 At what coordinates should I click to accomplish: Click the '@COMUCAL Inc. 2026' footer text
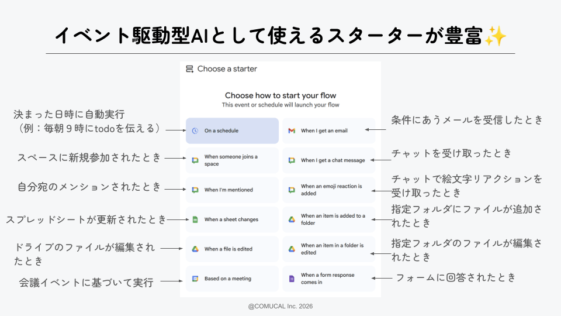[x=280, y=306]
